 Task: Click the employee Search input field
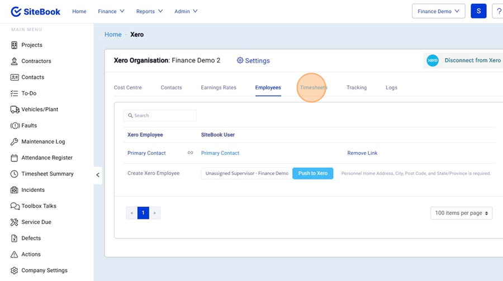coord(160,116)
